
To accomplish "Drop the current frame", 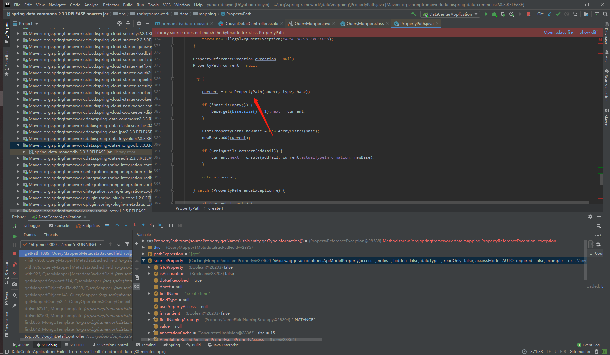I will pos(152,225).
